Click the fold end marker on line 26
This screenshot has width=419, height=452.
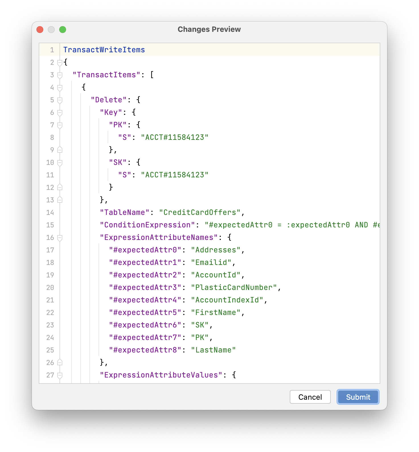60,362
